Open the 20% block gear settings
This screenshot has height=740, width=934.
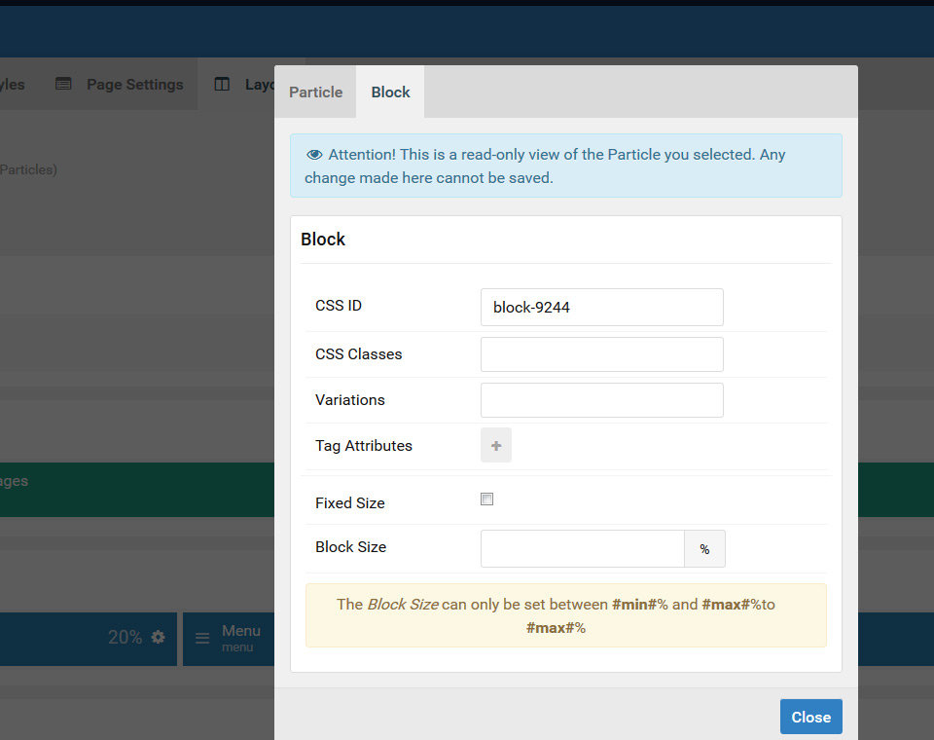(158, 637)
